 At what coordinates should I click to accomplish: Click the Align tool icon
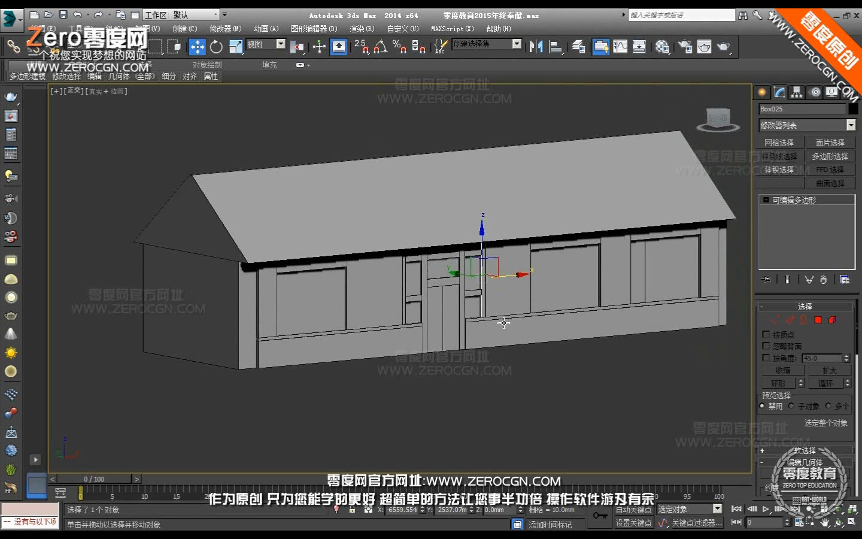coord(556,47)
